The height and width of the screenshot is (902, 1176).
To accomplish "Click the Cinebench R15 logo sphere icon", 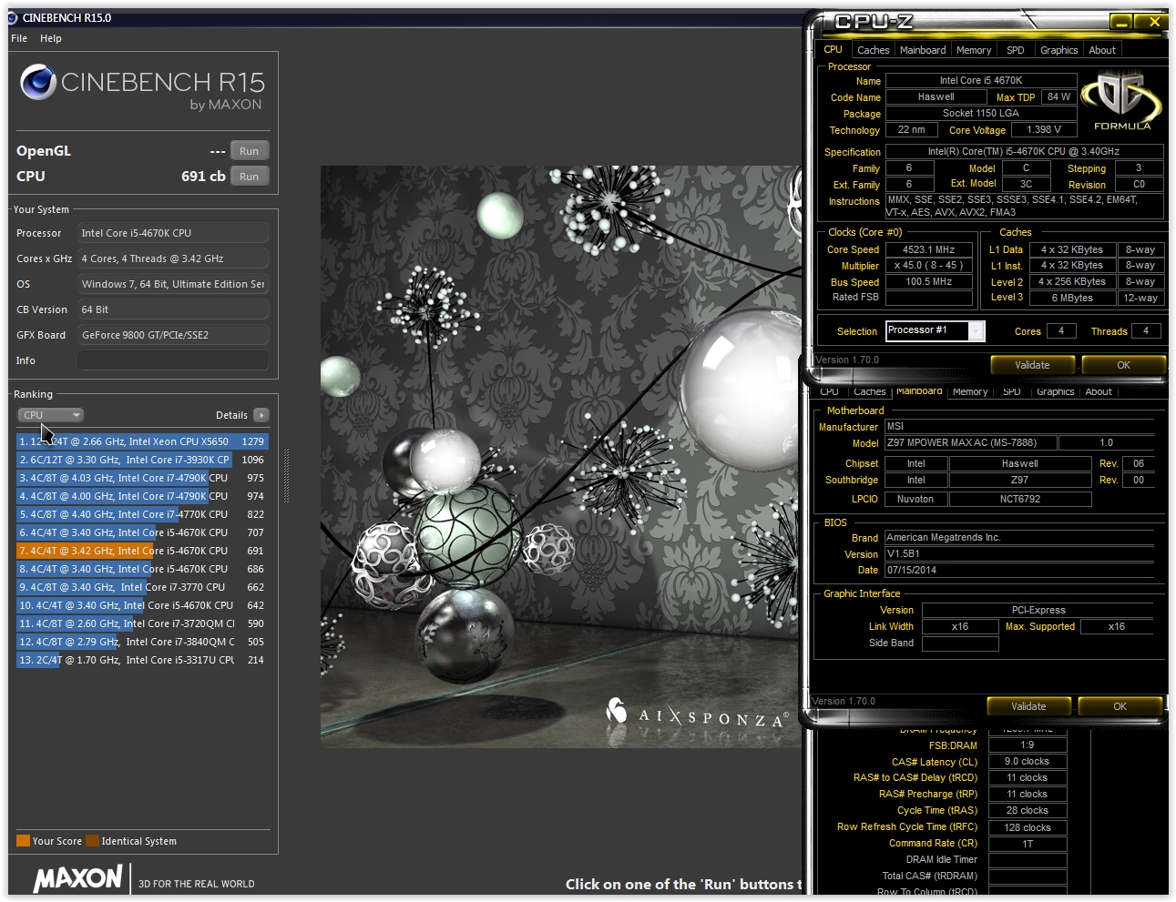I will [x=38, y=82].
